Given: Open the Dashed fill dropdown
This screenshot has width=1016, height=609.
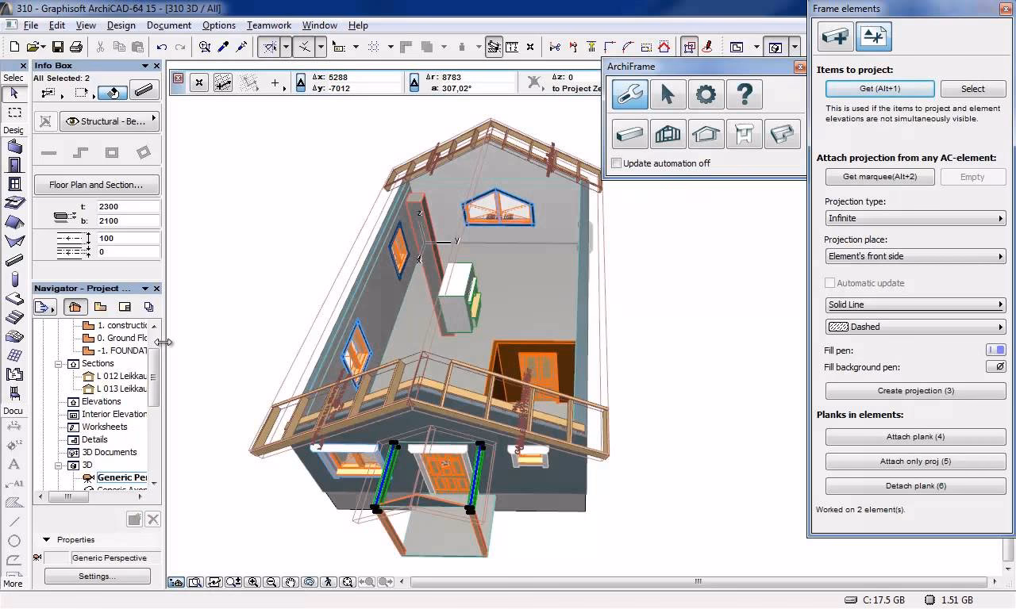Looking at the screenshot, I should [915, 327].
